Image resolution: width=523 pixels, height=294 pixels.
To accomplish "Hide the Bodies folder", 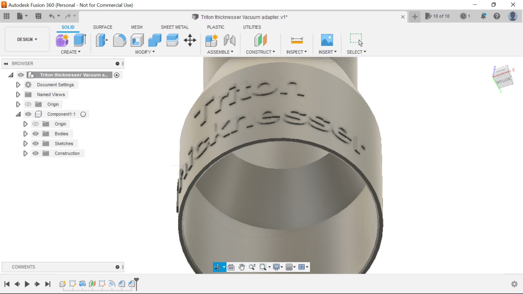I will click(36, 134).
